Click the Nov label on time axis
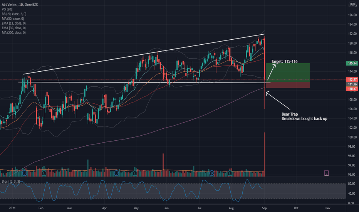The image size is (359, 212). [328, 208]
